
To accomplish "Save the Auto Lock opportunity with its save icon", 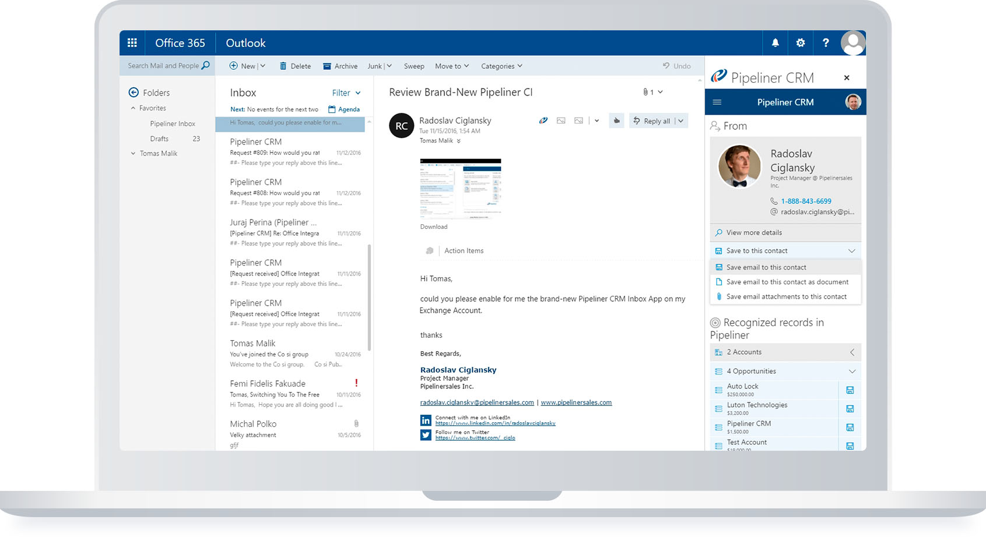I will pos(850,390).
